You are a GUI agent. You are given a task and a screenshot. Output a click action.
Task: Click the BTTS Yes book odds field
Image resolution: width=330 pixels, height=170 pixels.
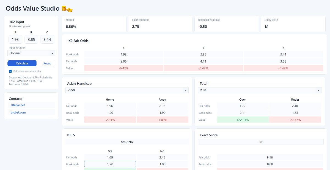110,164
